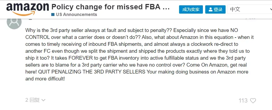The height and width of the screenshot is (110, 272).
Task: Expand the 2 回复 replies list
Action: (35, 100)
